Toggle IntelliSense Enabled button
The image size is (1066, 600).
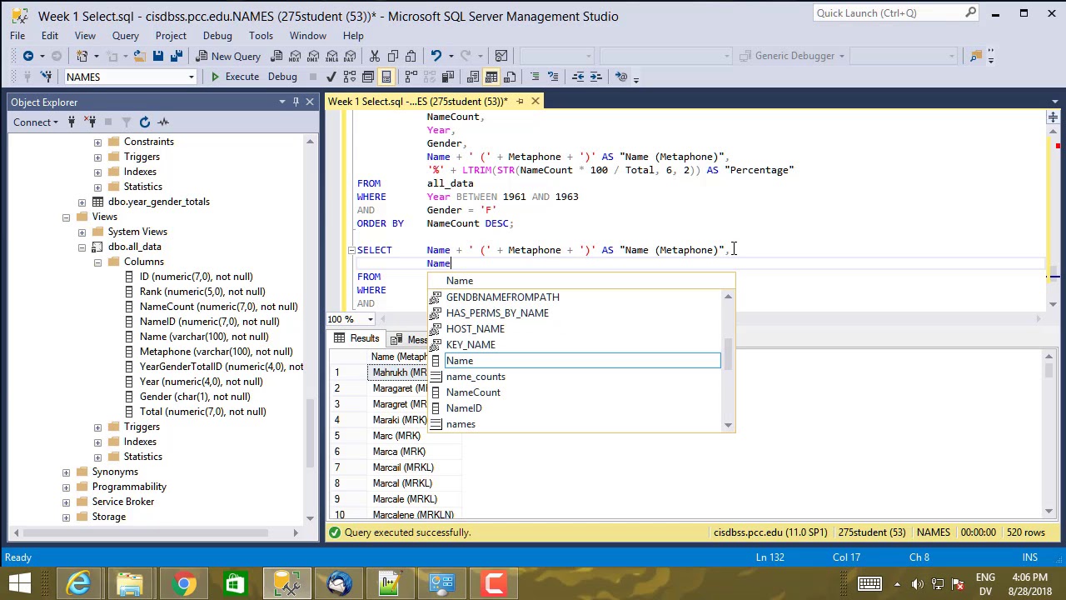click(386, 77)
